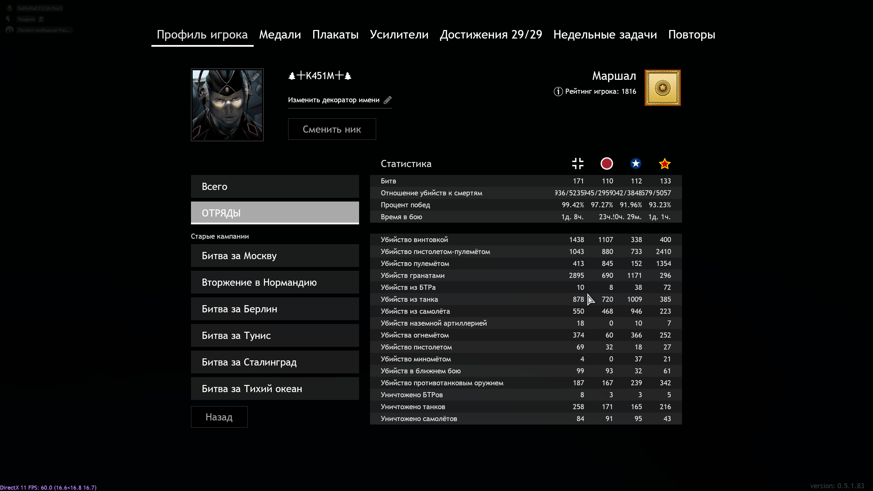
Task: Select the Битва за Тунис campaign
Action: [x=275, y=336]
